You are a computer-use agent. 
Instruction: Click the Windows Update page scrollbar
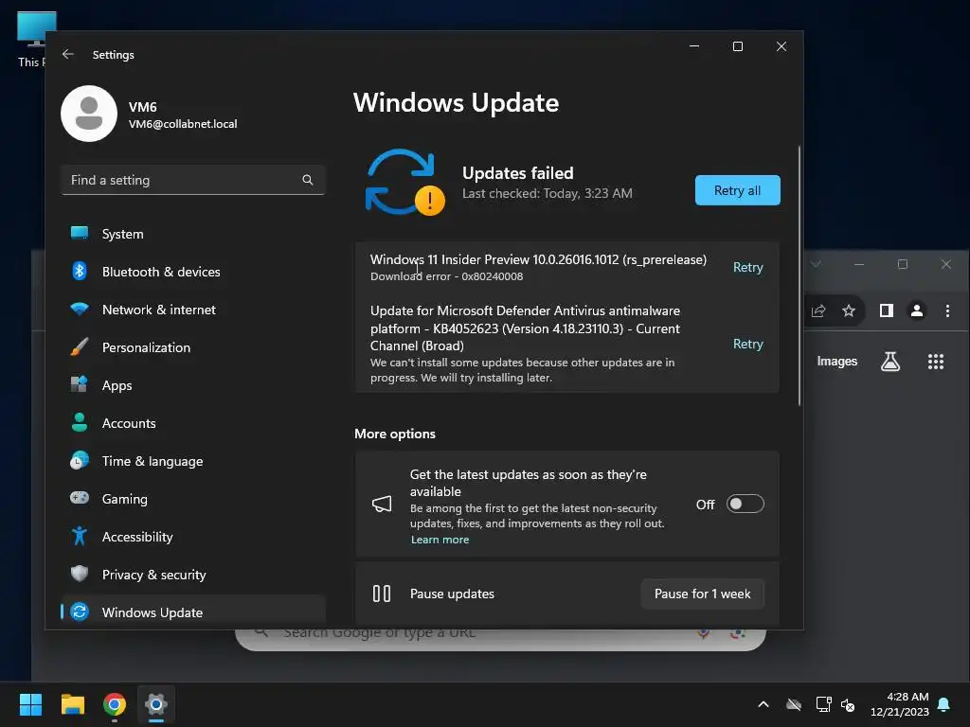coord(799,275)
